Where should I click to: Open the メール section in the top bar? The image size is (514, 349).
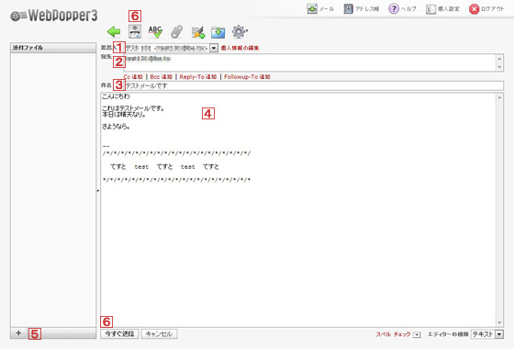click(x=320, y=9)
